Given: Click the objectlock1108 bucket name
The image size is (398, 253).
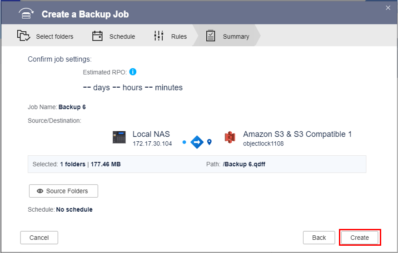Looking at the screenshot, I should click(x=264, y=144).
